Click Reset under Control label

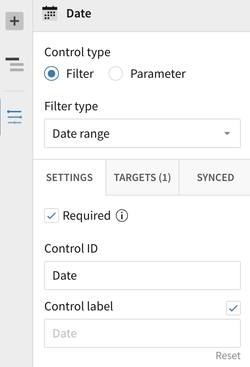[228, 356]
